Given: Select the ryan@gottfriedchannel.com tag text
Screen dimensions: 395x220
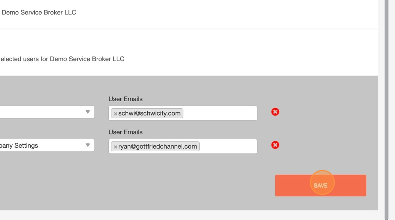Looking at the screenshot, I should point(158,147).
